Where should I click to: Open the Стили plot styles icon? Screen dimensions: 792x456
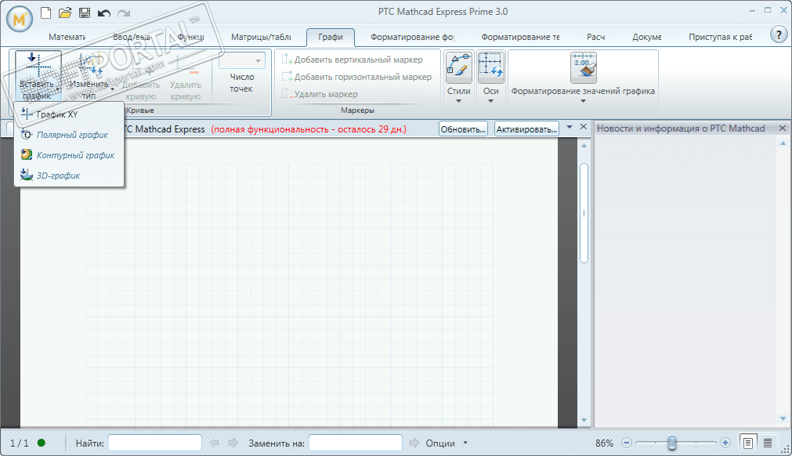point(458,67)
